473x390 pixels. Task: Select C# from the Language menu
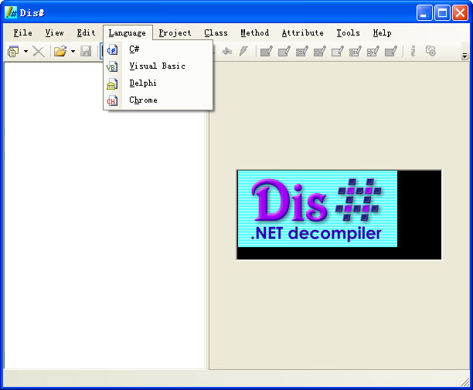(134, 49)
